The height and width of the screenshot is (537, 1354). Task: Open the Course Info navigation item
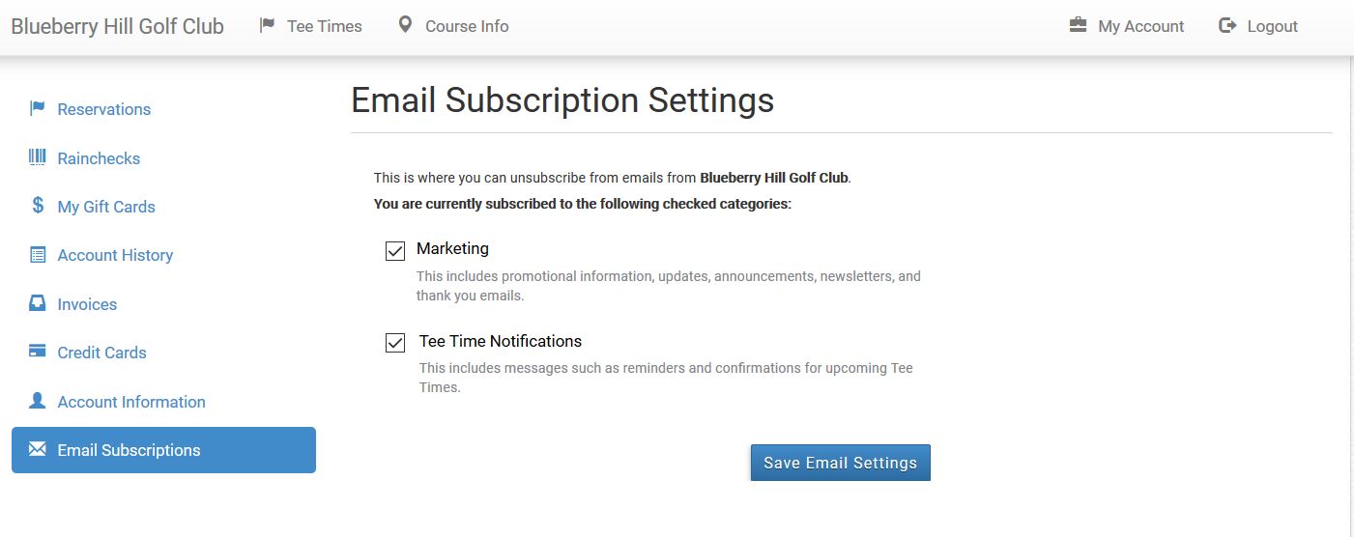466,26
